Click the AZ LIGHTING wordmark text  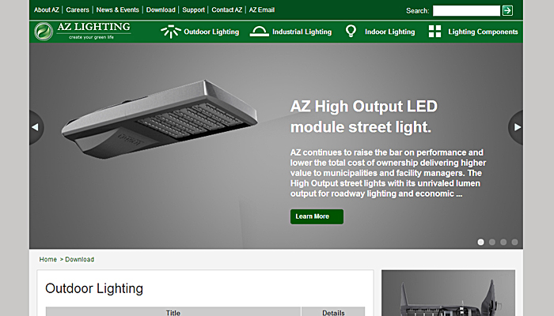(x=94, y=27)
